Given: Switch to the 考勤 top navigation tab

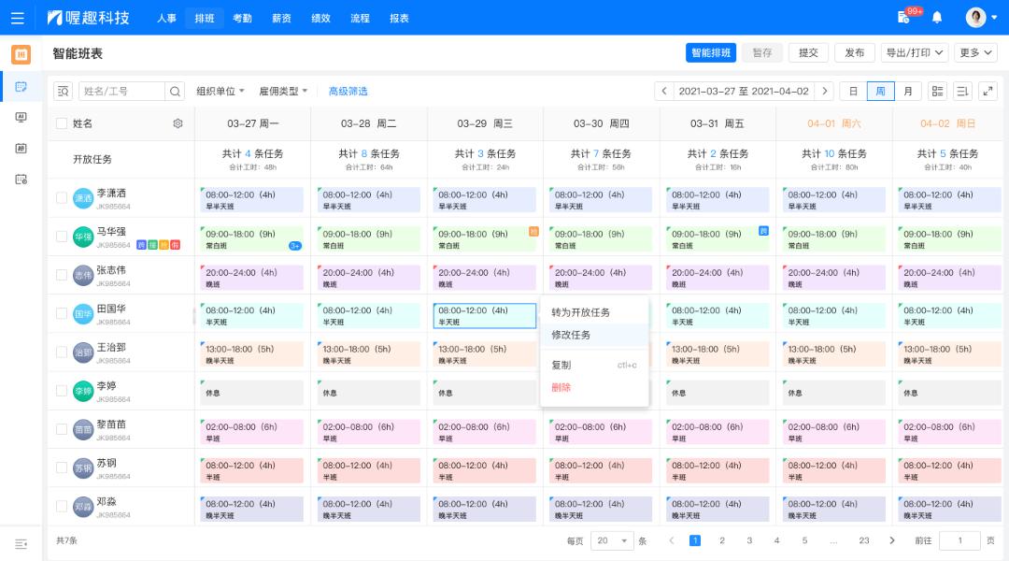Looking at the screenshot, I should [242, 18].
